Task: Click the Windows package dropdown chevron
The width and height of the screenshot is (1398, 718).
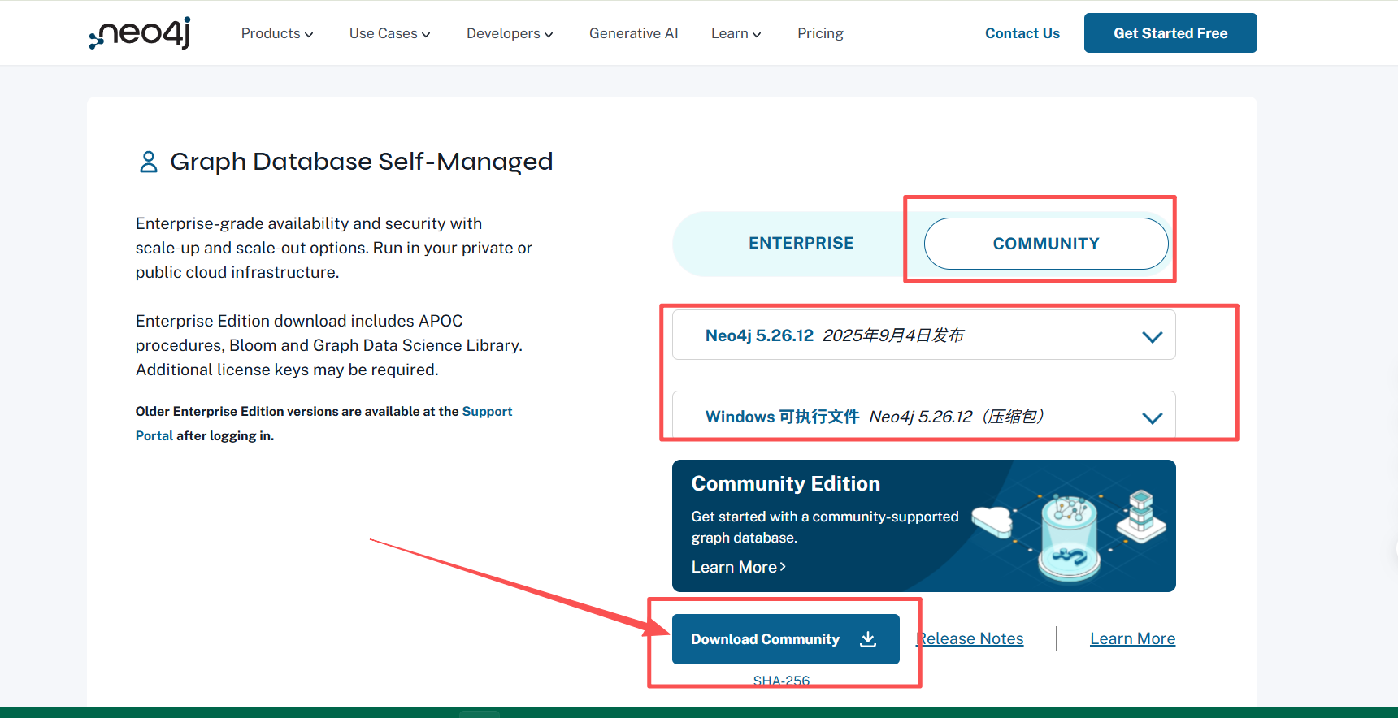Action: pyautogui.click(x=1153, y=417)
